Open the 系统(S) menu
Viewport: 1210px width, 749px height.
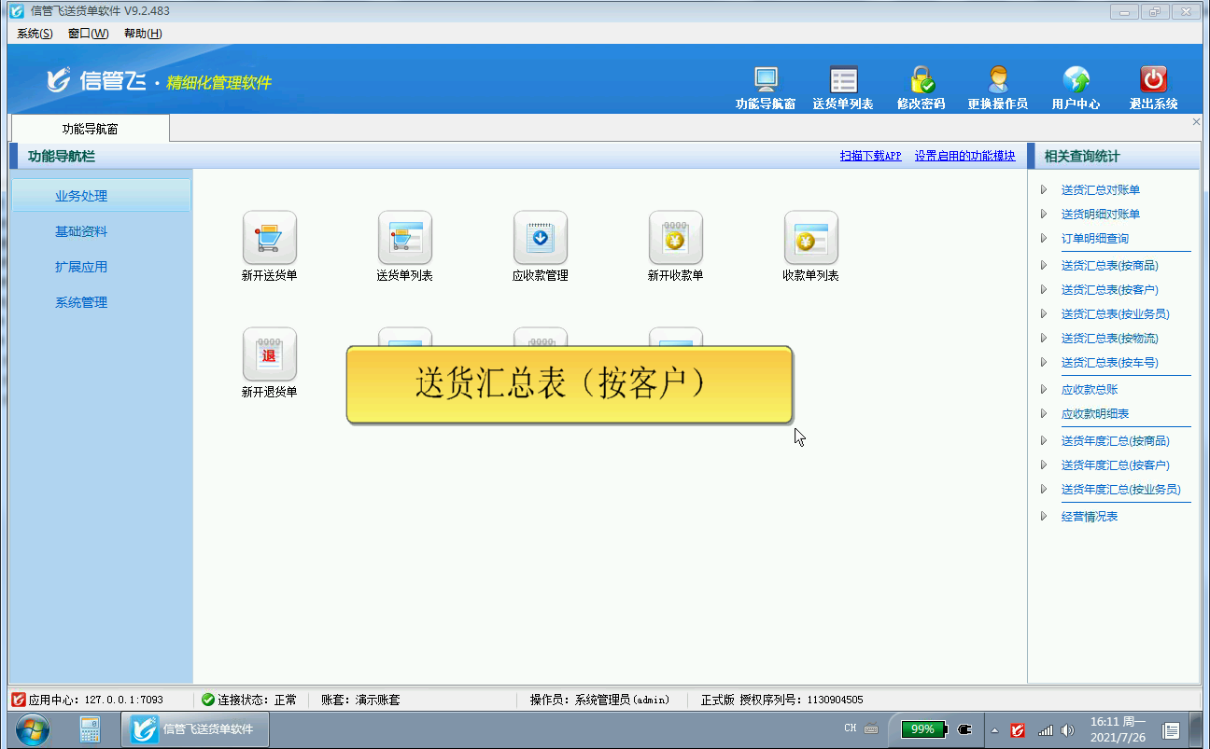point(35,34)
